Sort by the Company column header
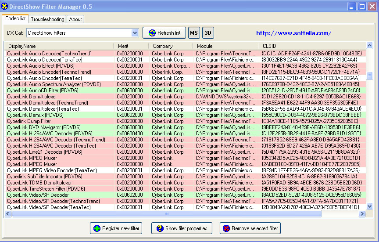The image size is (379, 242). pyautogui.click(x=171, y=46)
